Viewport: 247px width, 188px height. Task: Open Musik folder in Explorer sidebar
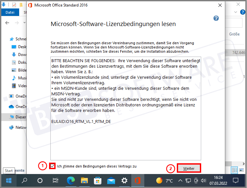(19, 78)
